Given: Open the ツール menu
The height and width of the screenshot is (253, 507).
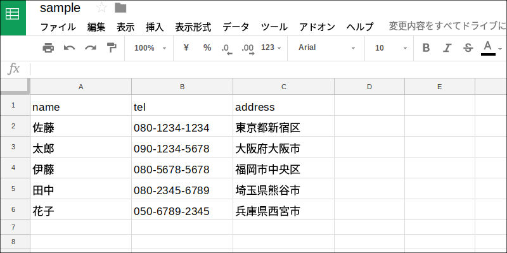Looking at the screenshot, I should 274,27.
